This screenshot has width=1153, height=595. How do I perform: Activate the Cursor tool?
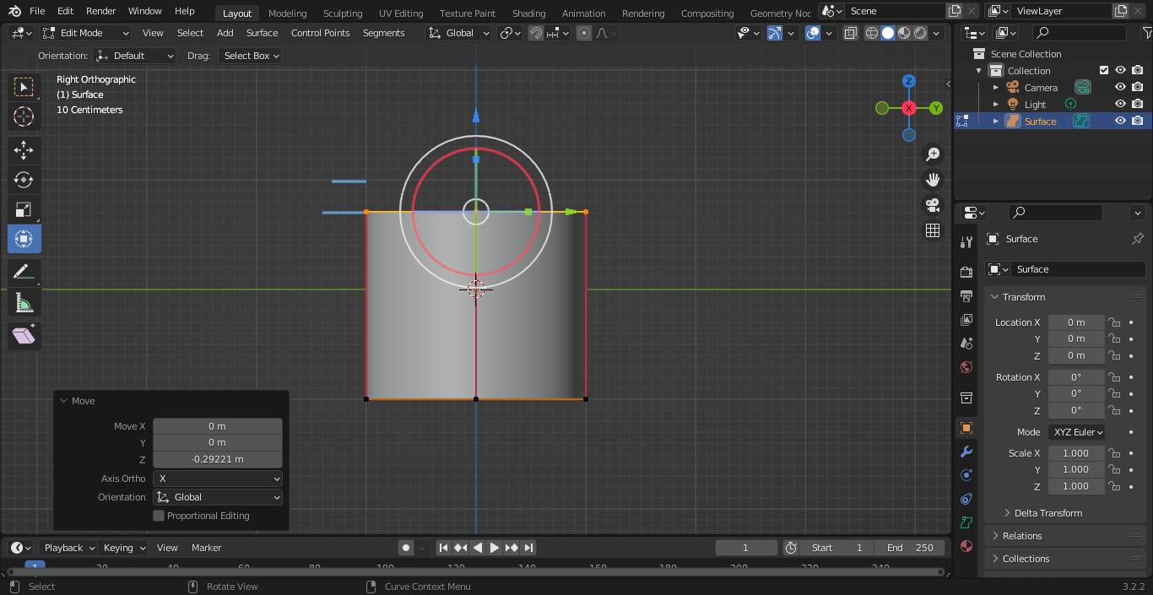tap(24, 116)
